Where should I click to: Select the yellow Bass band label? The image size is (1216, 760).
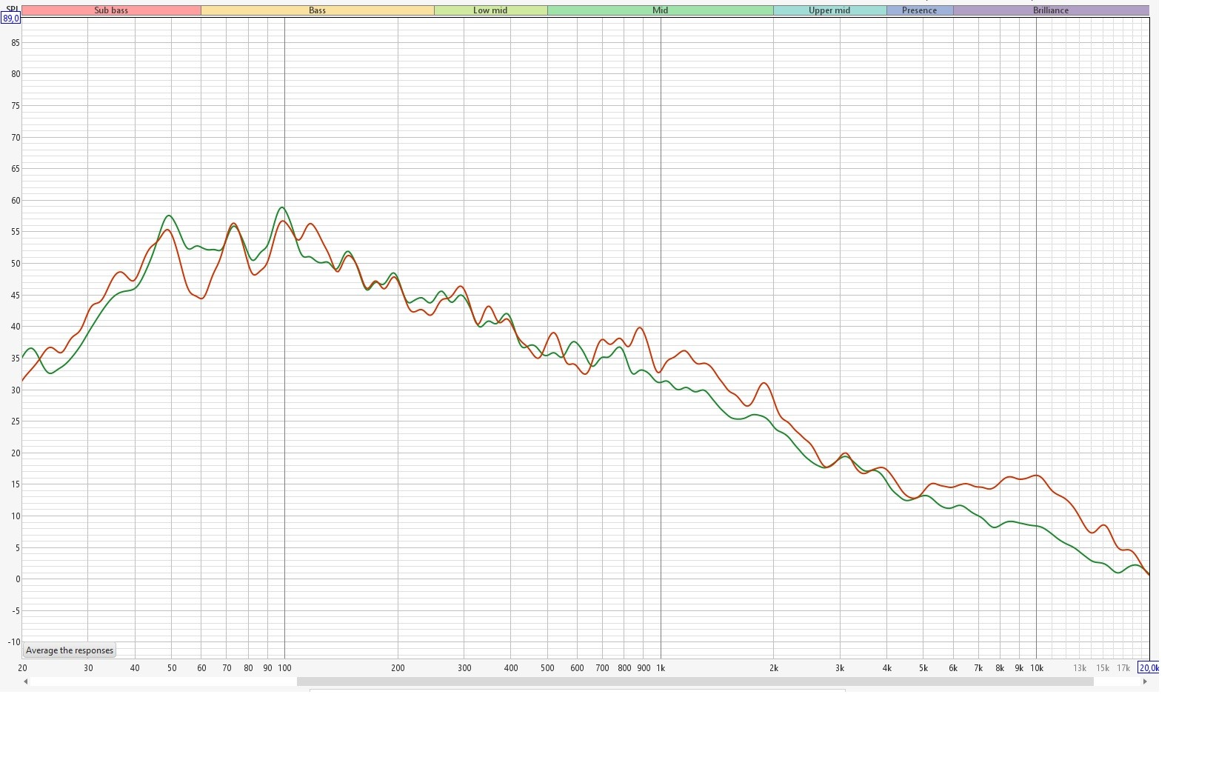(x=317, y=10)
